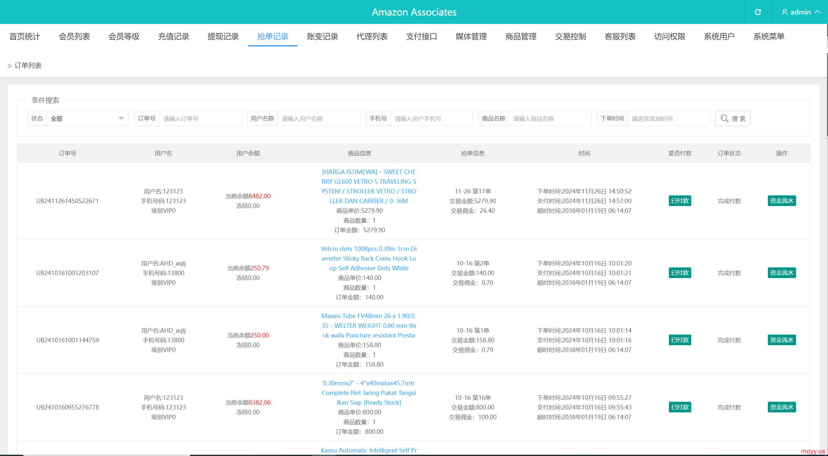Focus the 商品名称 input field
Viewport: 828px width, 456px height.
550,119
